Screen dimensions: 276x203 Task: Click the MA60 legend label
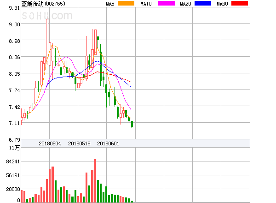[222, 4]
